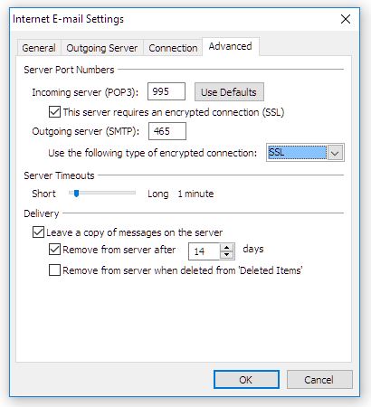The height and width of the screenshot is (407, 371).
Task: Toggle Leave a copy of messages on server
Action: pos(38,232)
